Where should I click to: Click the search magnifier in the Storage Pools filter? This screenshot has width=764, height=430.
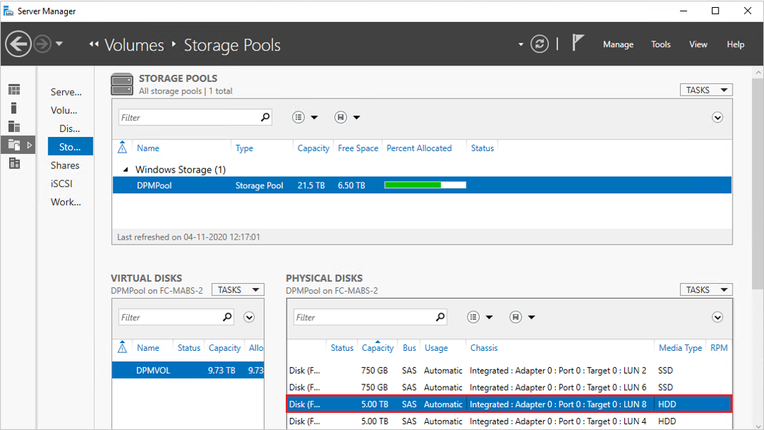point(265,117)
